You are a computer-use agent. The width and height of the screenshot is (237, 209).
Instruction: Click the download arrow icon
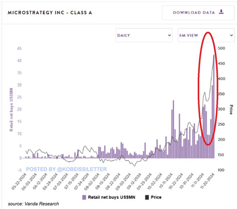point(221,12)
